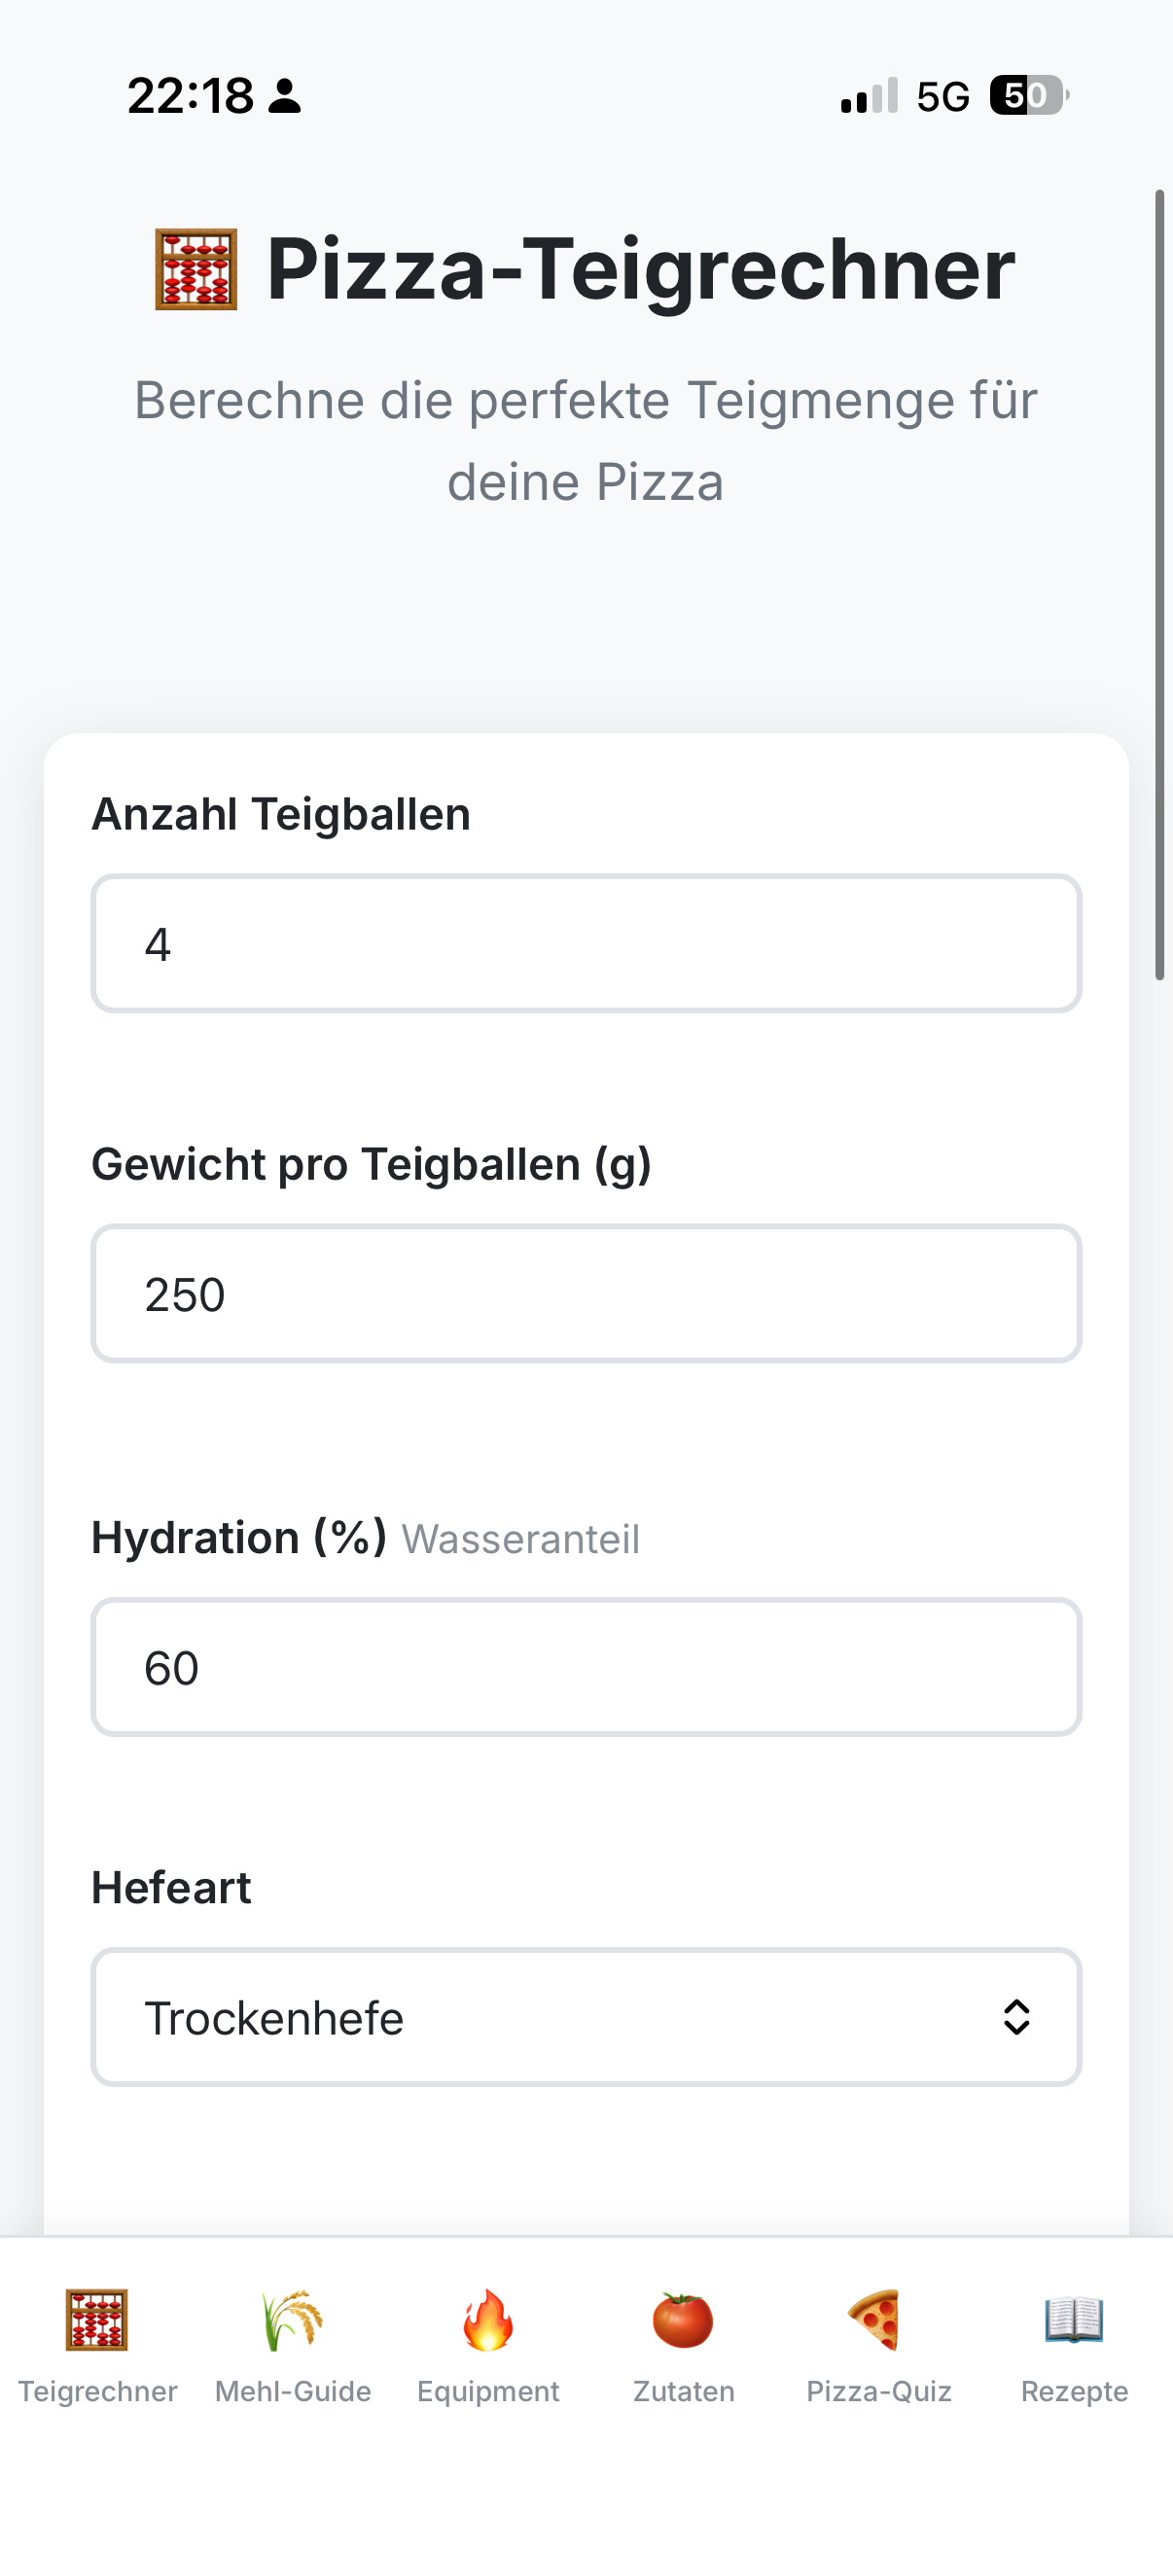
Task: Focus the Anzahl Teigballen input field
Action: [586, 943]
